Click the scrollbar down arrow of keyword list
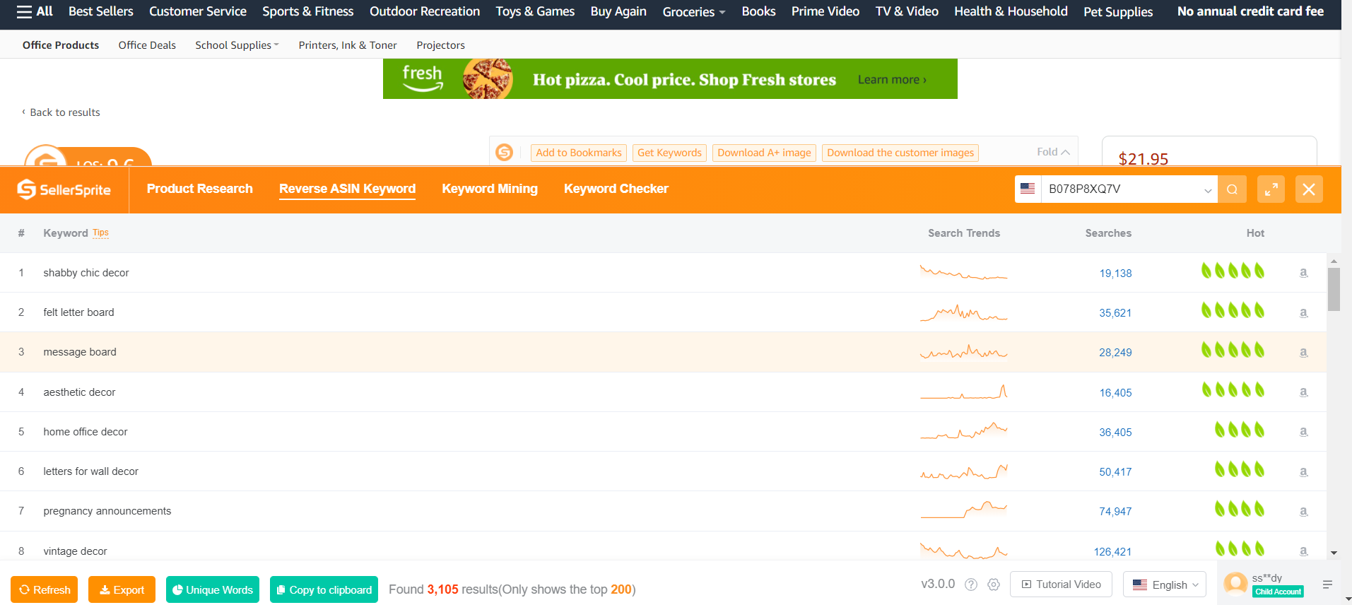Image resolution: width=1352 pixels, height=605 pixels. coord(1334,553)
